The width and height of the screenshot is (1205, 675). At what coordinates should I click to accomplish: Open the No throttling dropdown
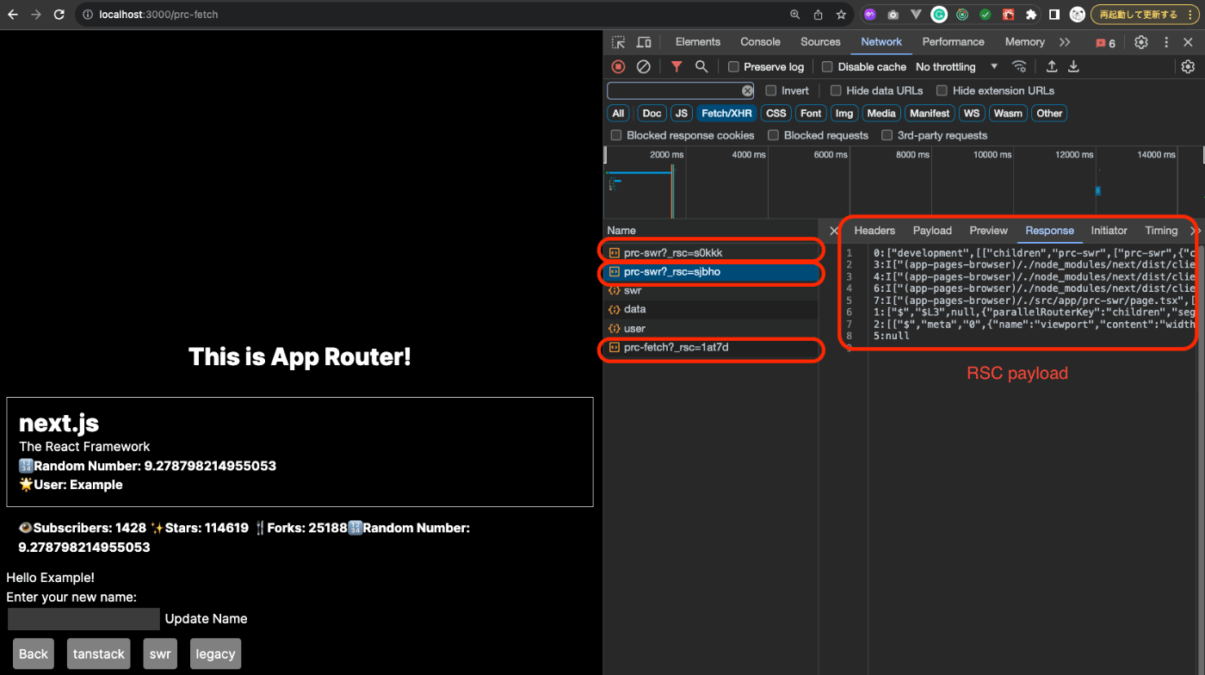[x=956, y=67]
